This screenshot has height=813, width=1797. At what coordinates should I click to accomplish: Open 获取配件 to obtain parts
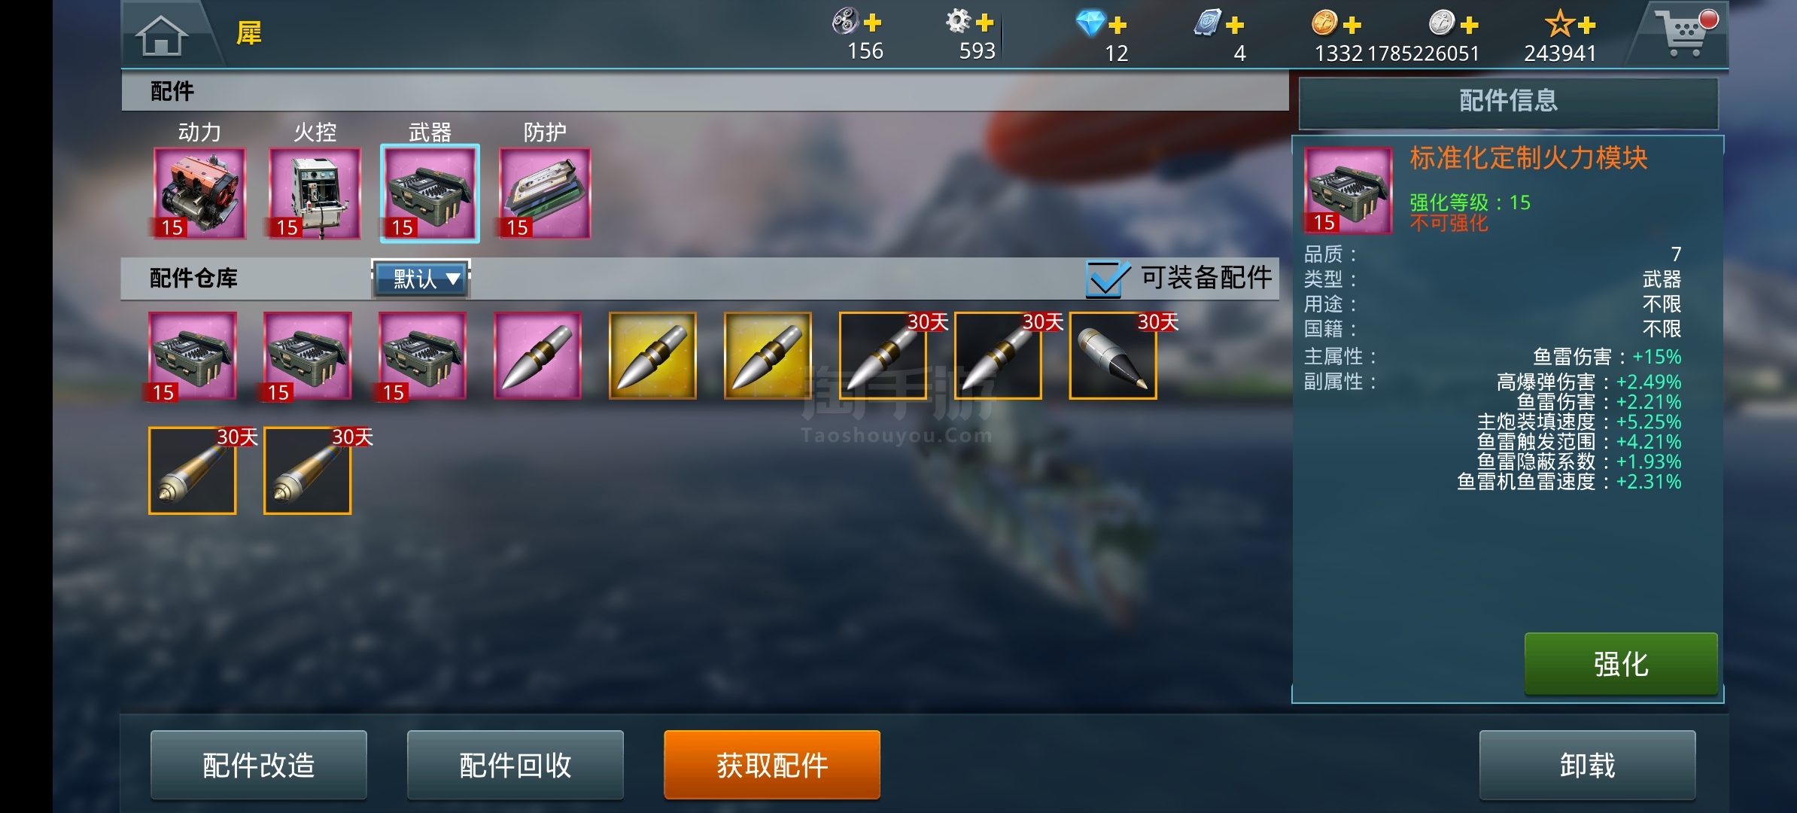tap(771, 765)
